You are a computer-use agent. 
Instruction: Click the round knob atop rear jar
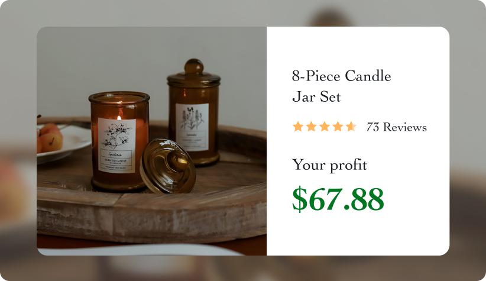tap(193, 66)
